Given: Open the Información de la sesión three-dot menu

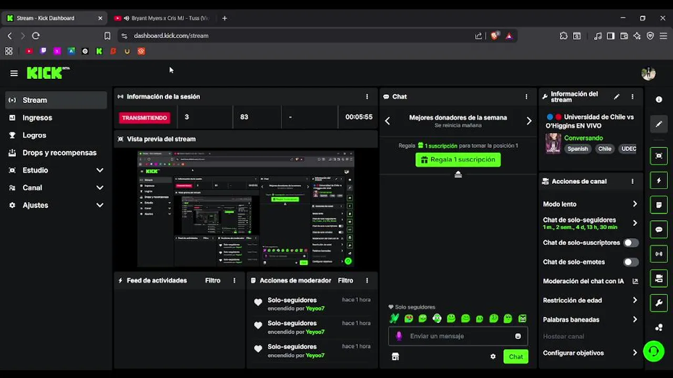Looking at the screenshot, I should point(367,97).
